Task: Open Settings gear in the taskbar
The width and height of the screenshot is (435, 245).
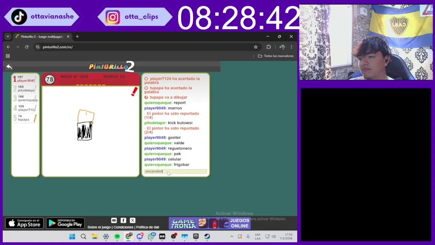Action: coord(106,236)
